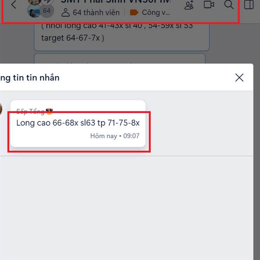Close the message info dialog
This screenshot has height=260, width=260.
(x=239, y=78)
